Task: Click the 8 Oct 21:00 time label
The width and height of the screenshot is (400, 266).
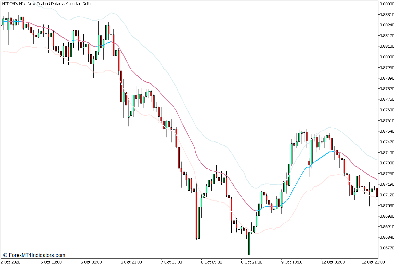Action: [252, 262]
